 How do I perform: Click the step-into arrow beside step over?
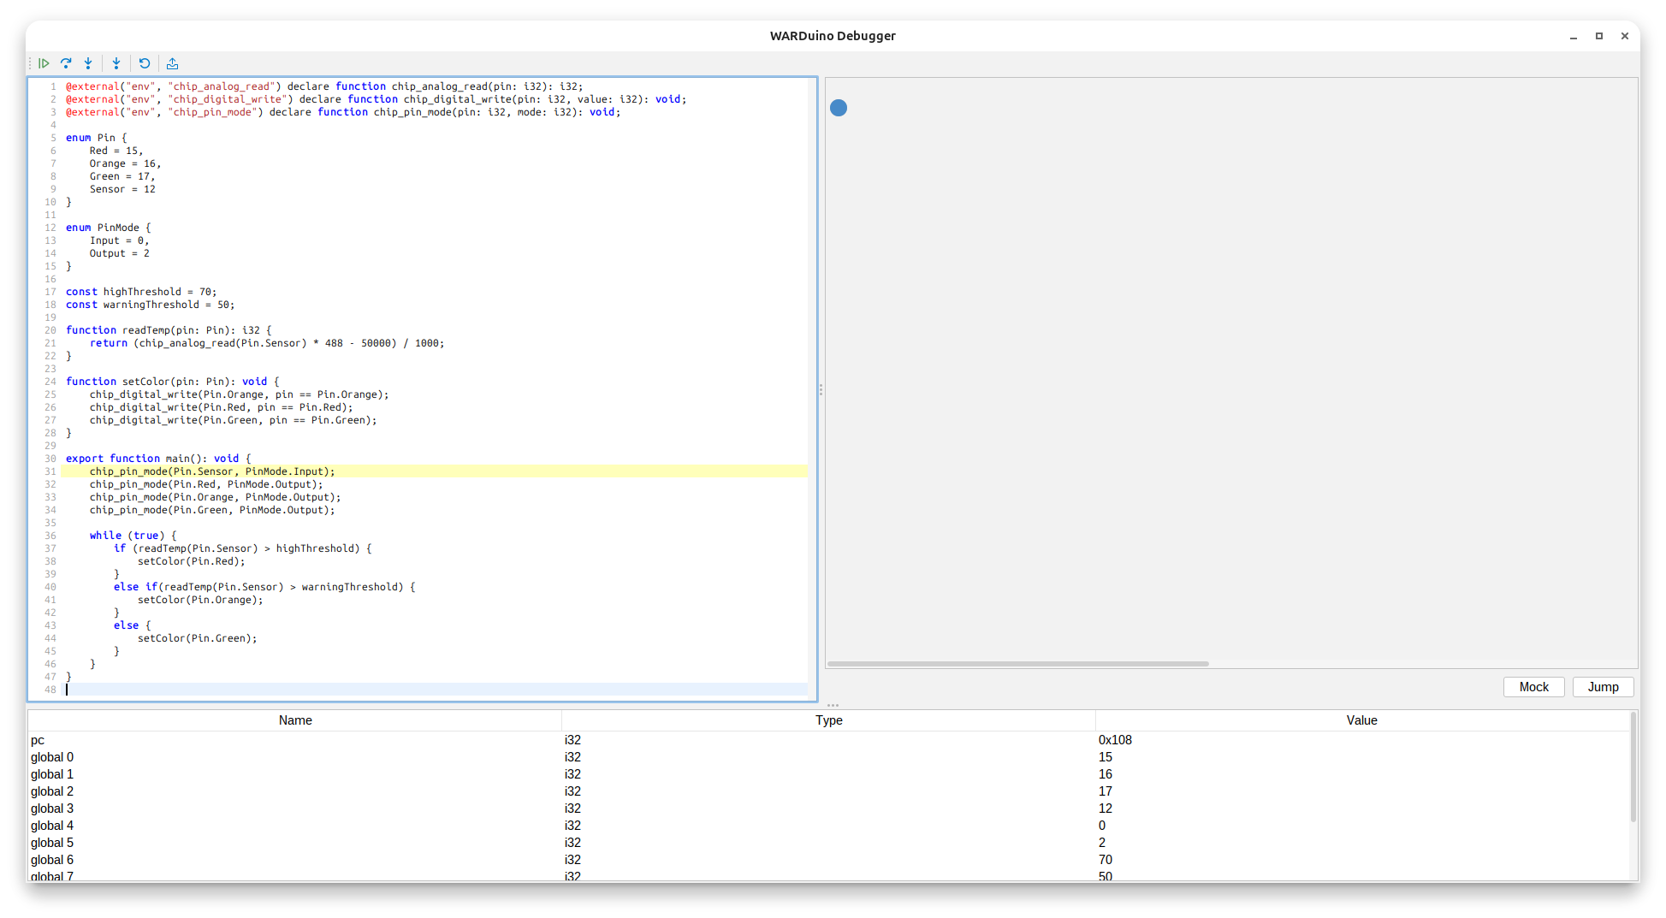[x=88, y=63]
